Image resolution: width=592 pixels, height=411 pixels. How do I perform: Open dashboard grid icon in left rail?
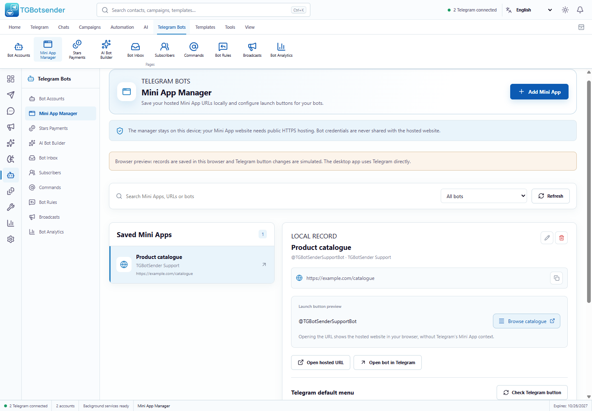(x=11, y=79)
